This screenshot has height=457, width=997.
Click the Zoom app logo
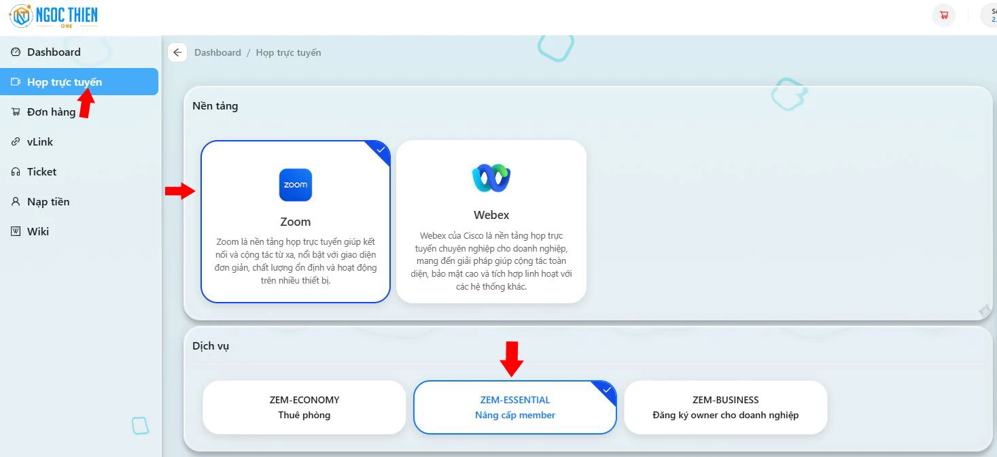[x=296, y=185]
